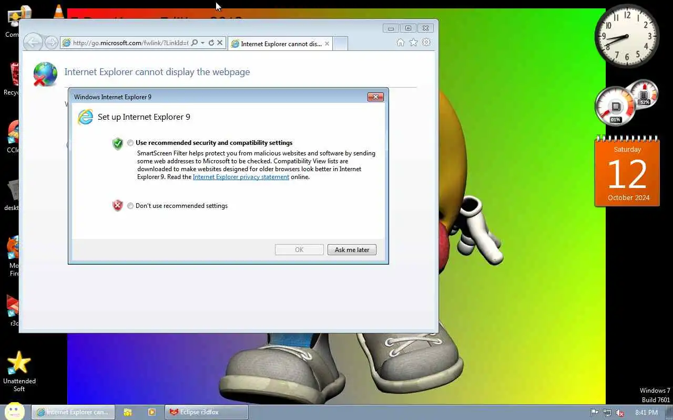Click the Start button on the taskbar
This screenshot has width=673, height=420.
tap(14, 412)
